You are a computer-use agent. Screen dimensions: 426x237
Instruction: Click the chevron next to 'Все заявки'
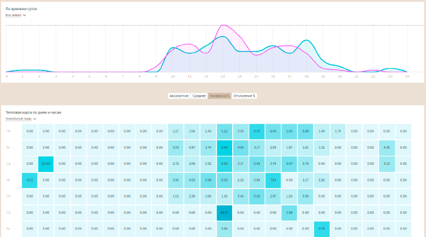click(x=24, y=15)
